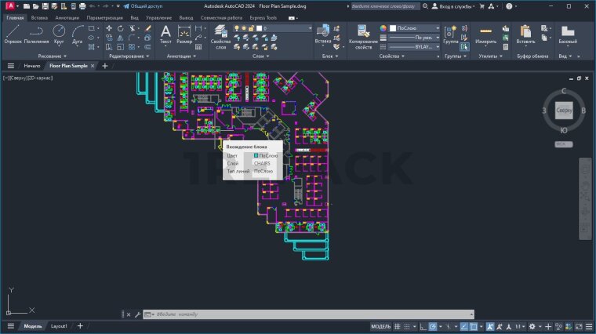Click the command line input field

coord(235,314)
